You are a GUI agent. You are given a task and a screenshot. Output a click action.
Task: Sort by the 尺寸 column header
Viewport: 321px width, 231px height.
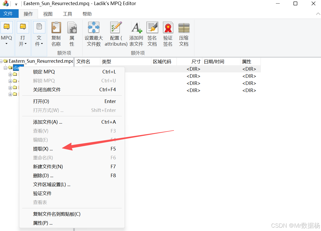pos(189,62)
